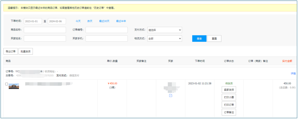Click the 卖家发货 button
The image size is (298, 119).
(229, 90)
